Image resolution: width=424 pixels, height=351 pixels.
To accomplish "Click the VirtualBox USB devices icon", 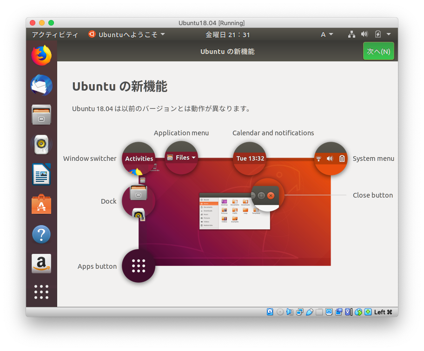I will (x=310, y=312).
